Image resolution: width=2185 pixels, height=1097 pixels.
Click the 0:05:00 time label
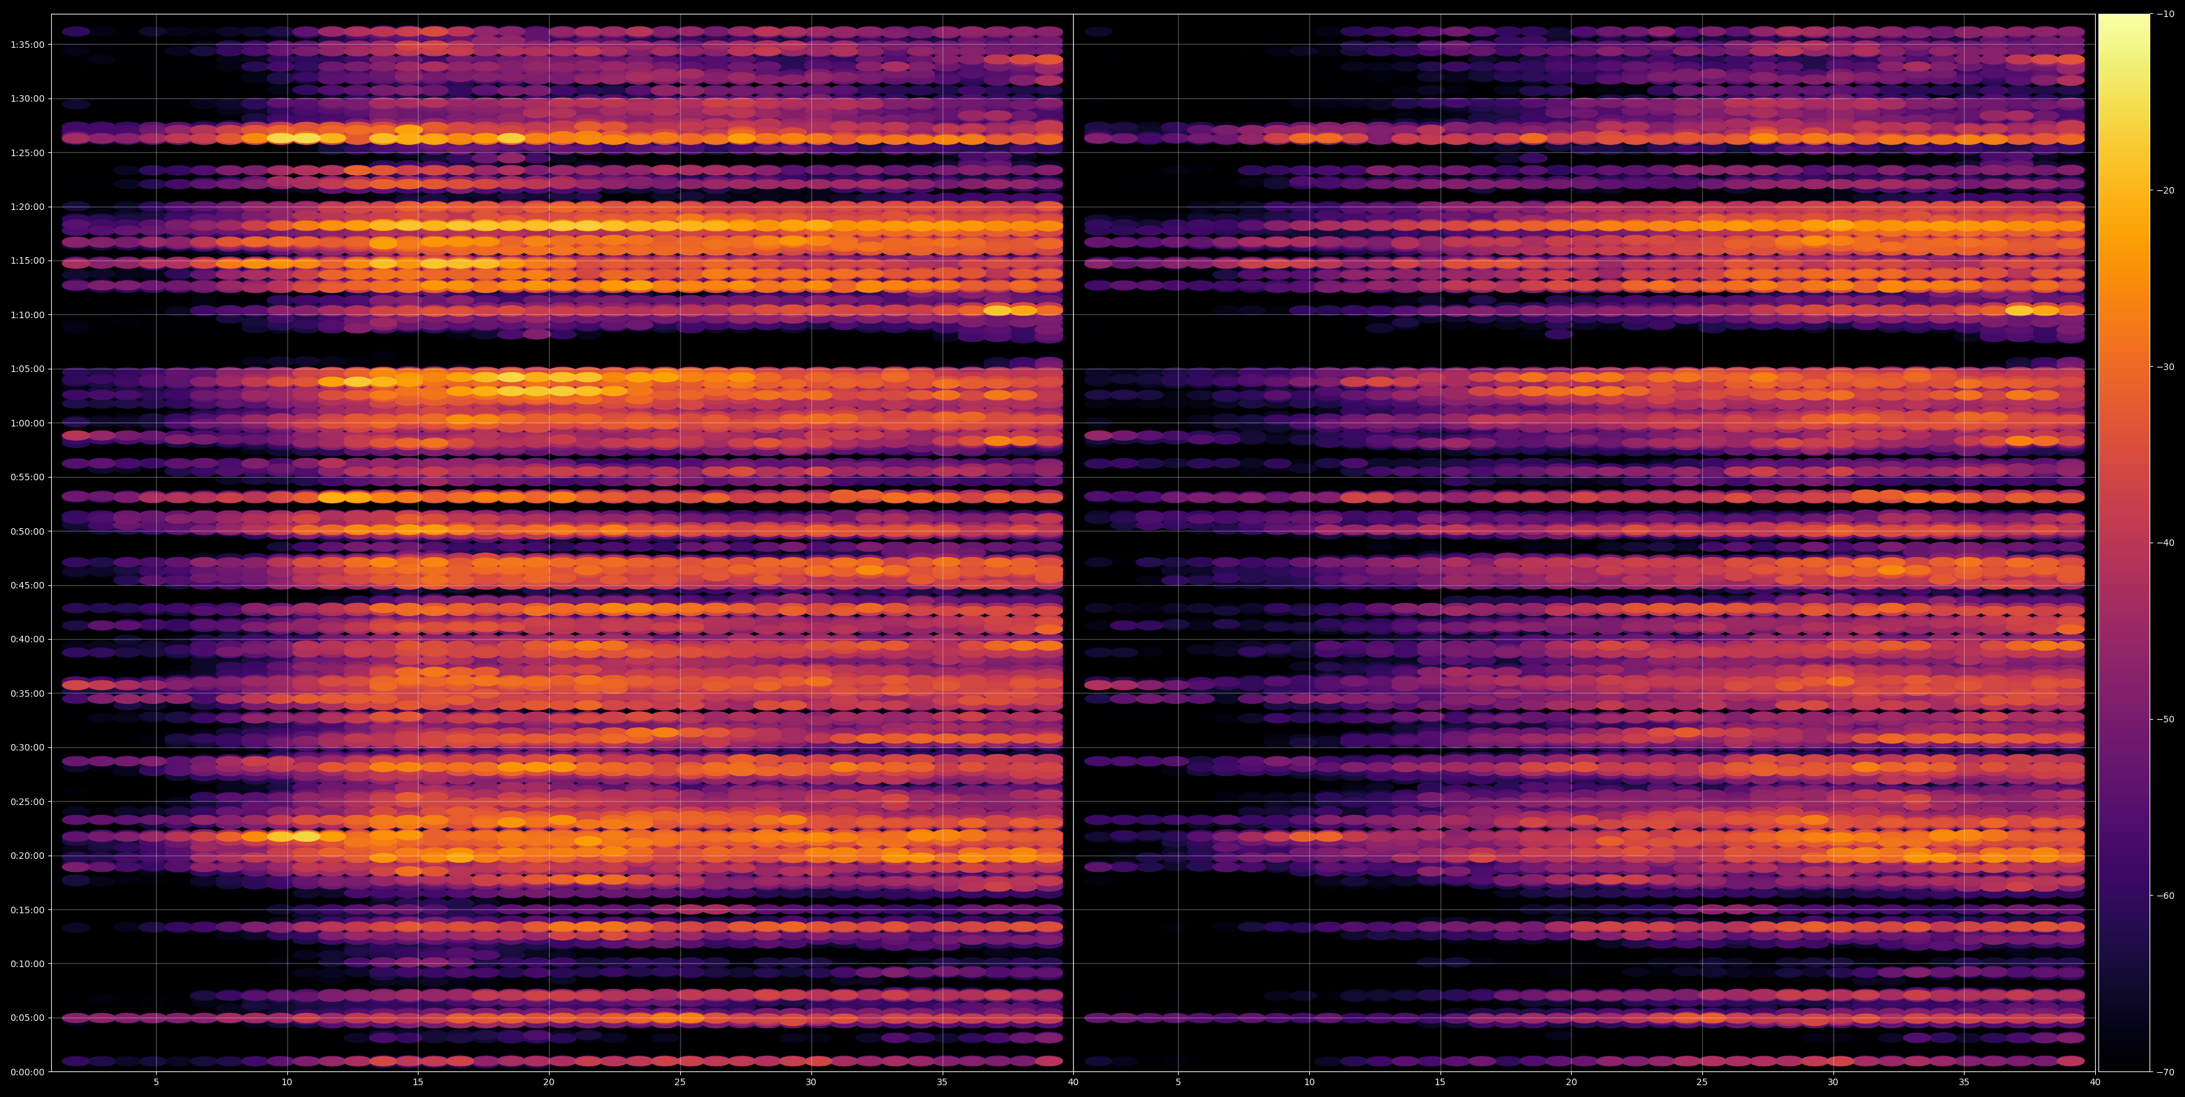pos(27,1018)
